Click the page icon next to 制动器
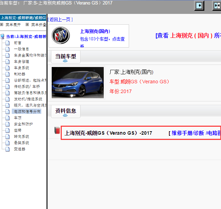This screenshot has height=209, width=221. (x=8, y=74)
